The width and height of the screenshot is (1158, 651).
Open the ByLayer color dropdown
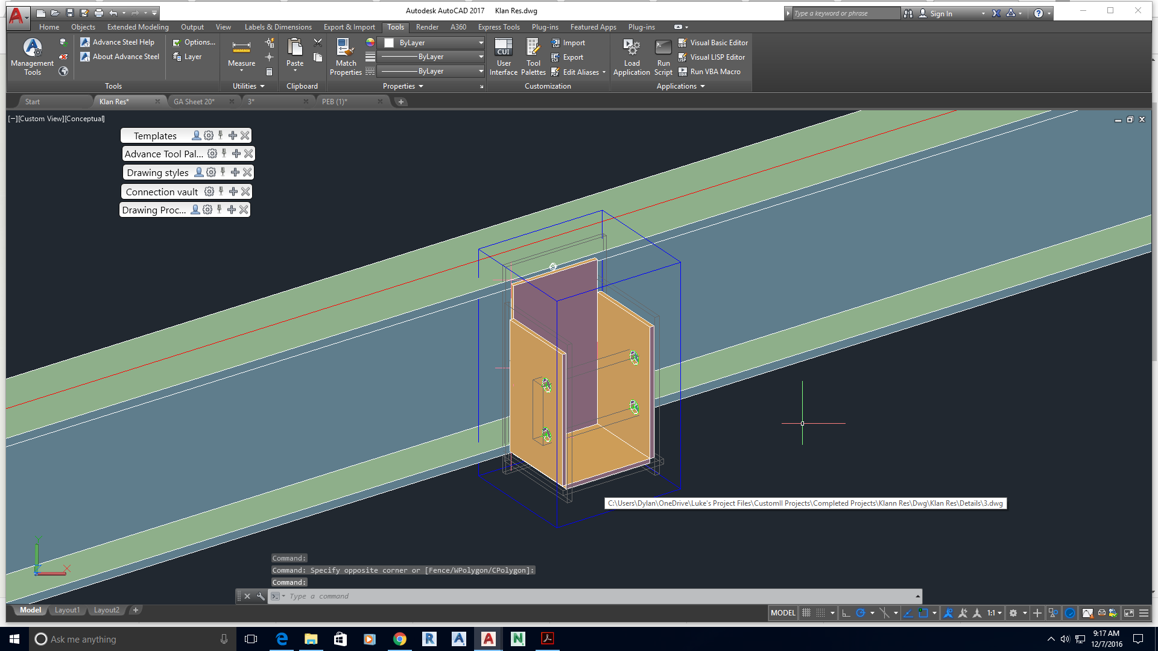[479, 43]
